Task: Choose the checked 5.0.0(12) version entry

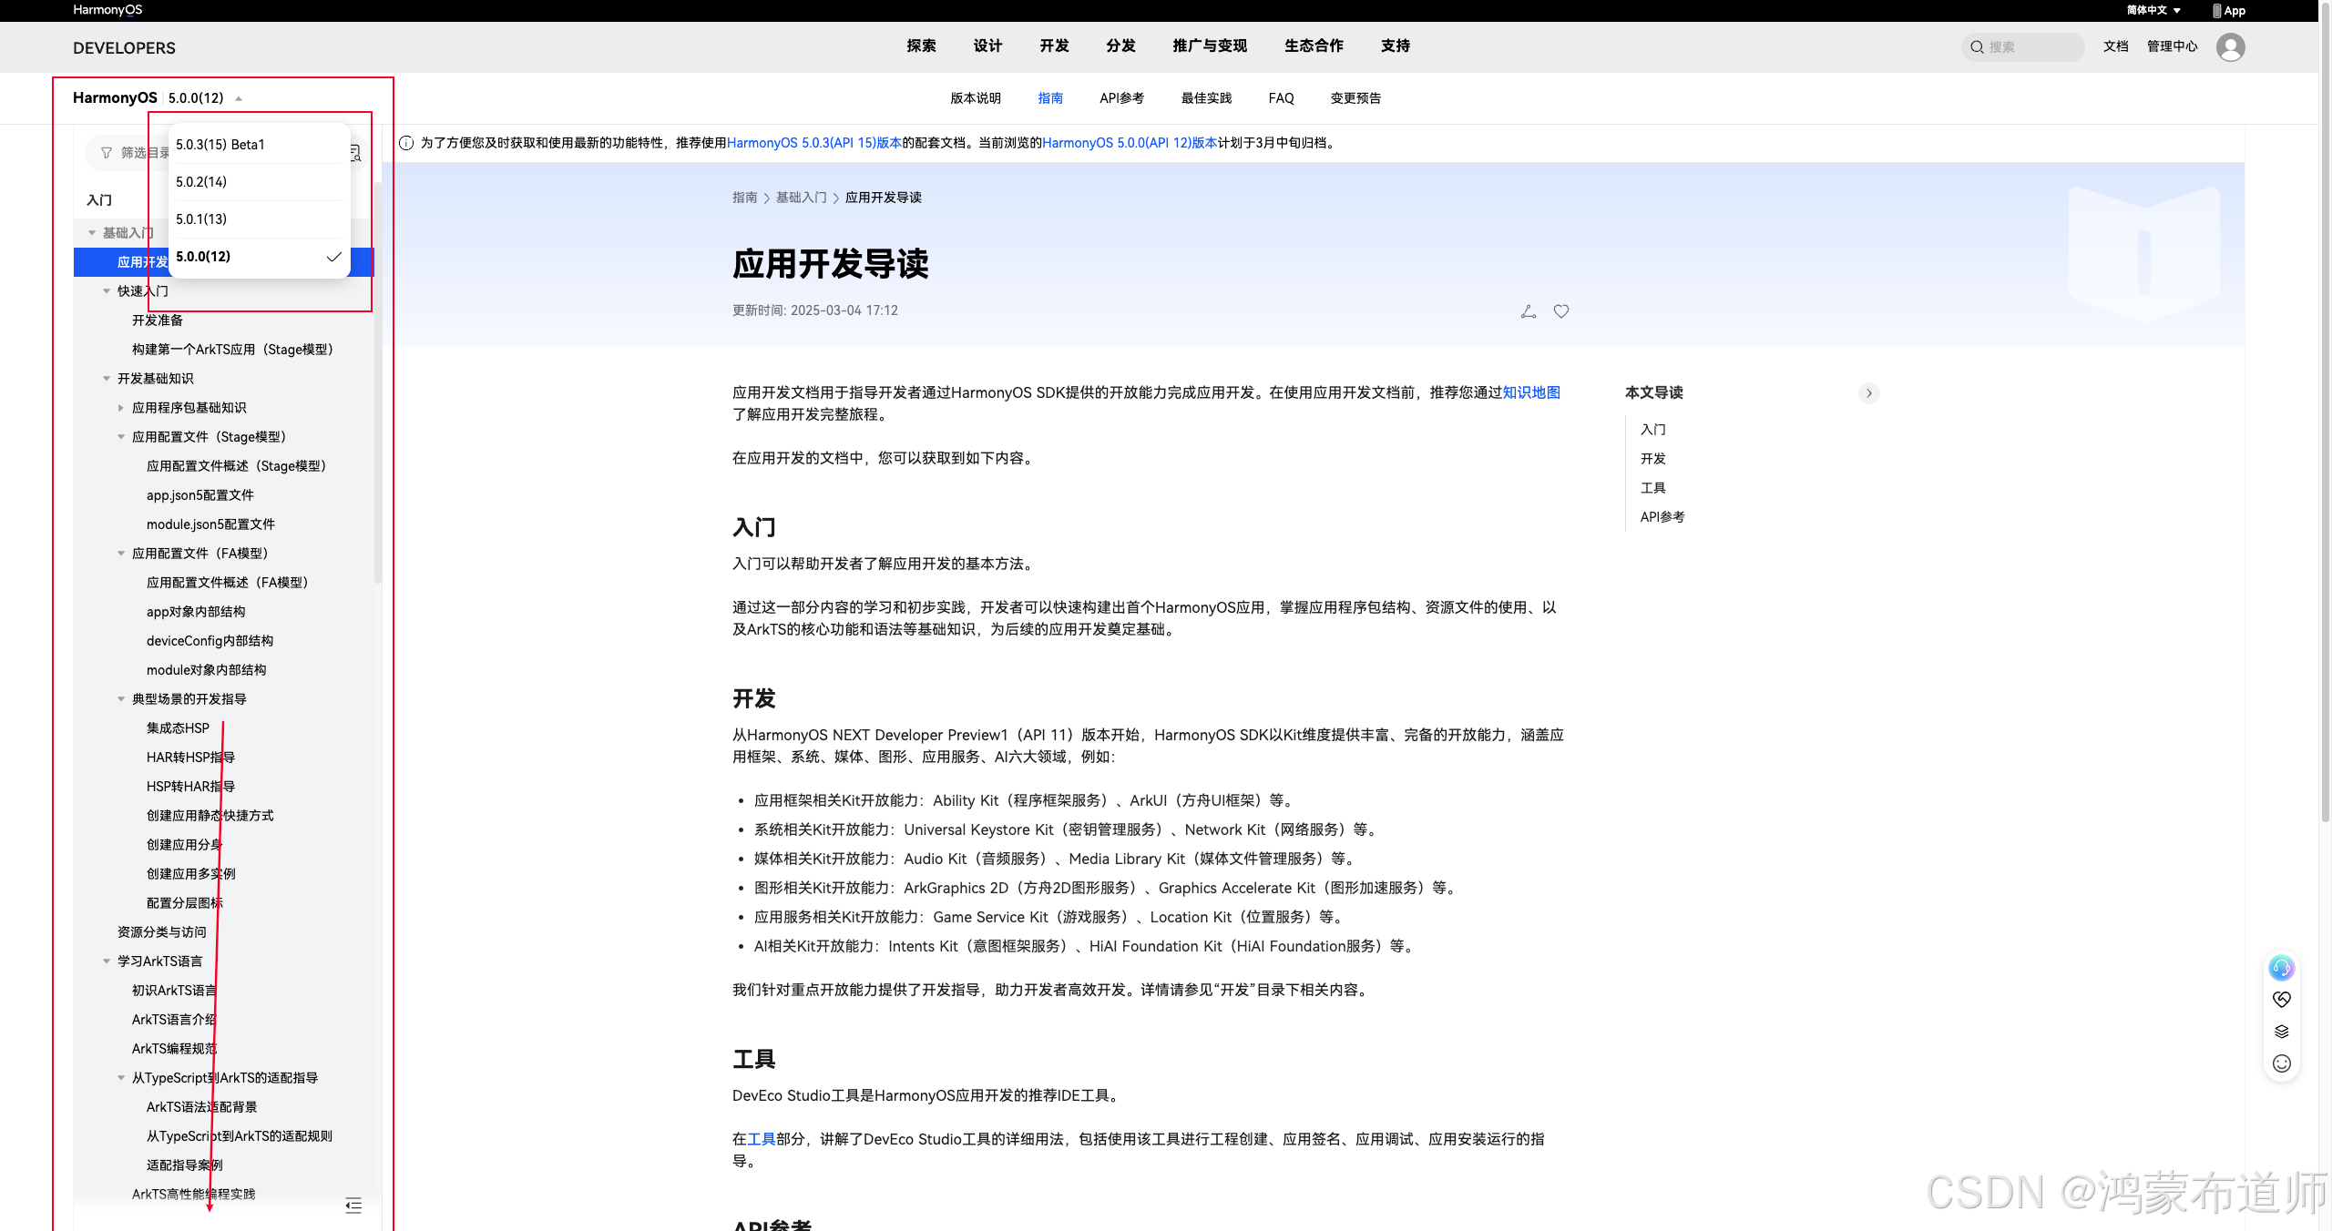Action: coord(203,257)
